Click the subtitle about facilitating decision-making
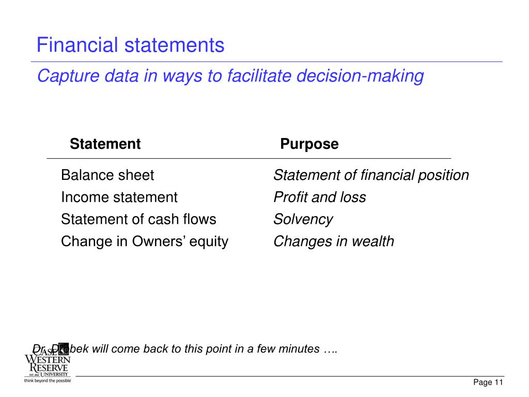 pos(230,76)
